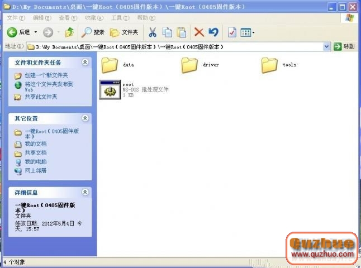Open 一键Root(0405固件版本) link in 其它位置

click(x=52, y=133)
